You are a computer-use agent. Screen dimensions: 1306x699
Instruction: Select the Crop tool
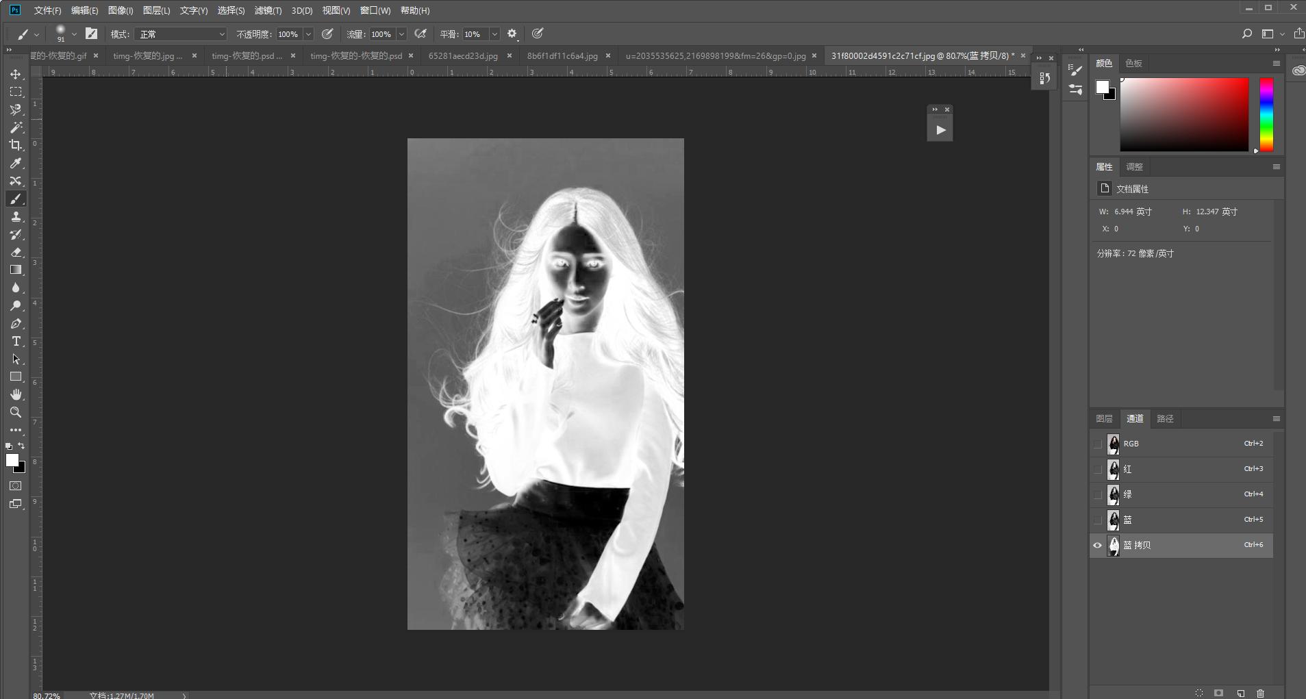pos(16,145)
